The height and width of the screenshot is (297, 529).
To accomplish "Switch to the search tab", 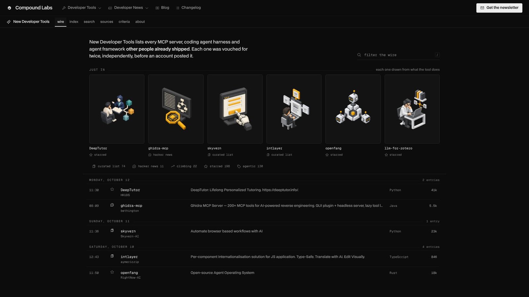I will (x=89, y=22).
